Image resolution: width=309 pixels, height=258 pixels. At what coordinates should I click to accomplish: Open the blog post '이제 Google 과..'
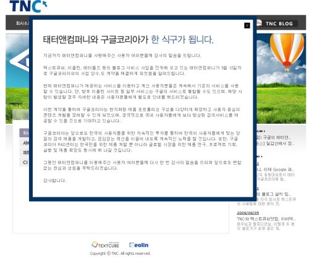[276, 170]
